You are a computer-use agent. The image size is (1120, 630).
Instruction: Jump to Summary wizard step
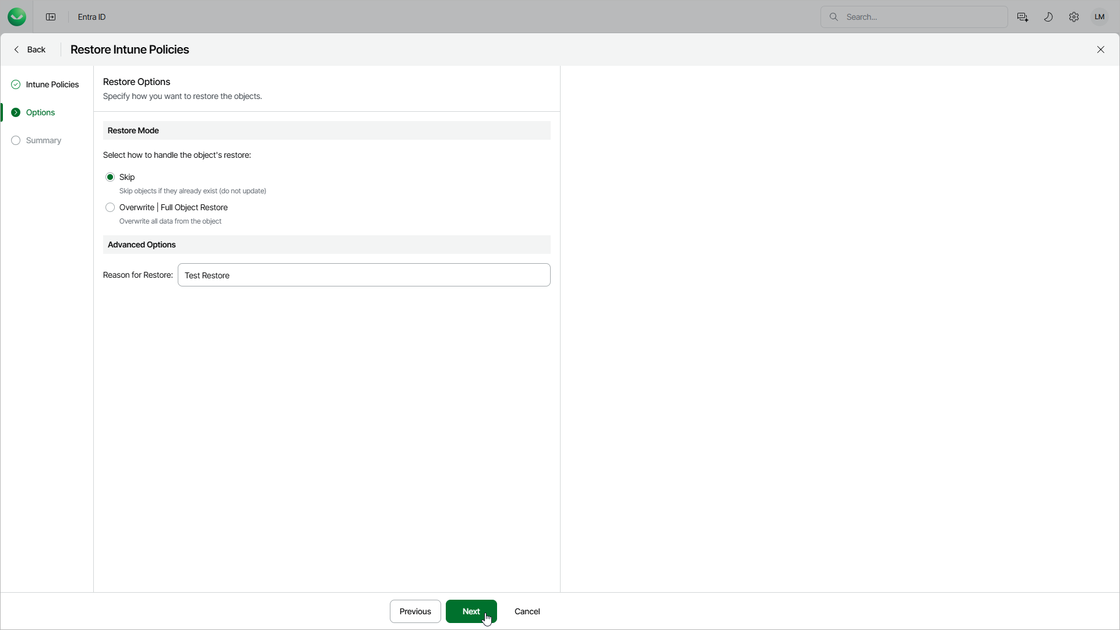coord(43,140)
